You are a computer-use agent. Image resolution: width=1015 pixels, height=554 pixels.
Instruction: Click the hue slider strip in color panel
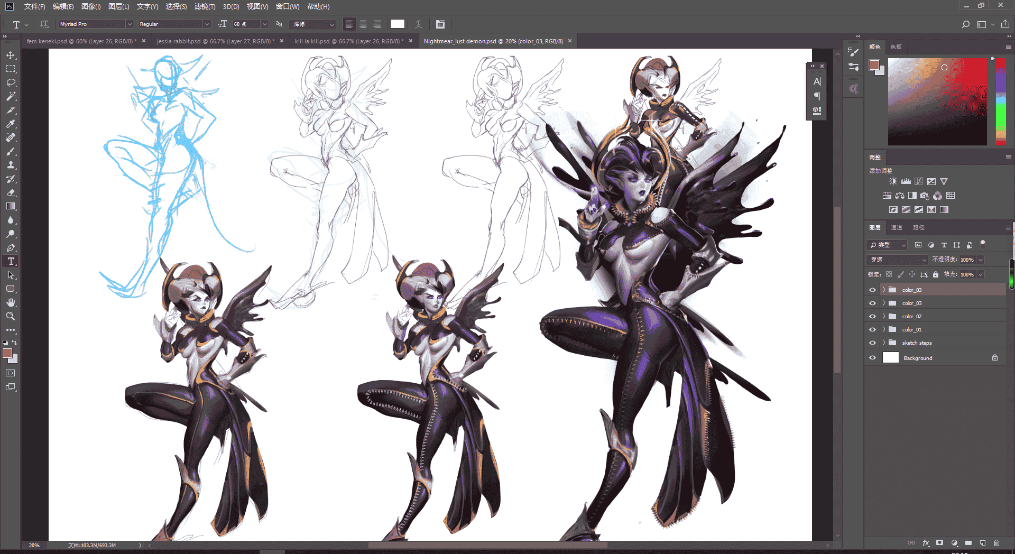click(1001, 101)
